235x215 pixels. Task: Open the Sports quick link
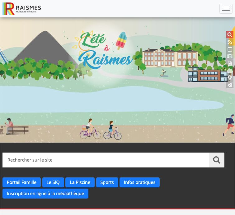(x=107, y=182)
